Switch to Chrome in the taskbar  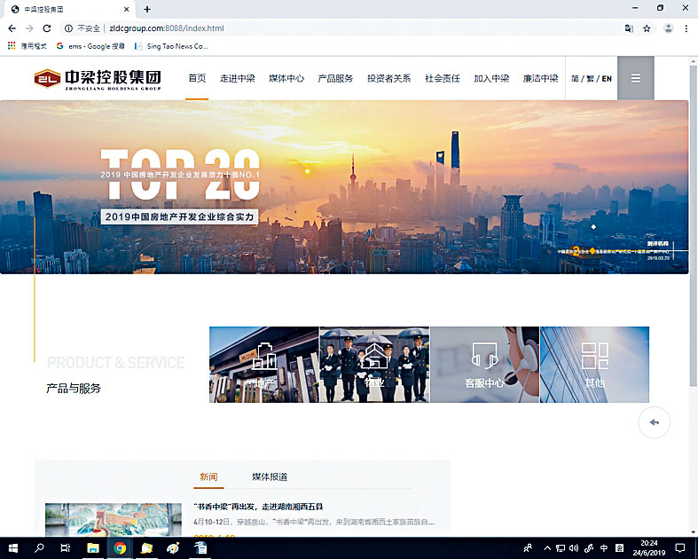pyautogui.click(x=120, y=547)
